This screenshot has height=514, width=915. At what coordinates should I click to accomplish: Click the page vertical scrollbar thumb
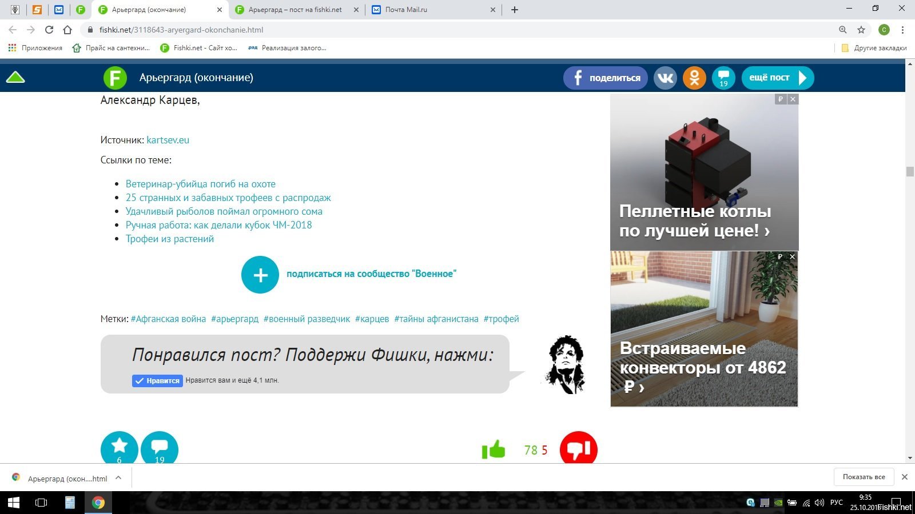click(910, 171)
